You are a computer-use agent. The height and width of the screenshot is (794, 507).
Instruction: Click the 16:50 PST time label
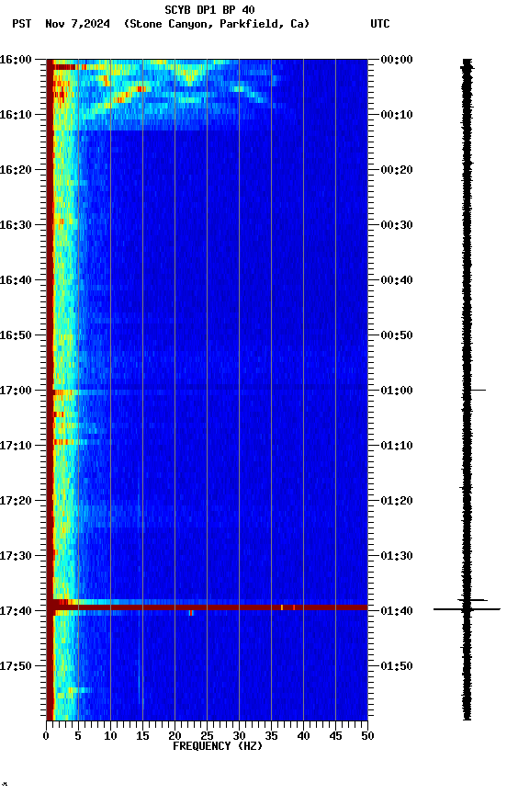(16, 335)
